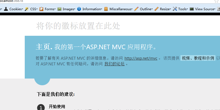220x110 pixels.
Task: Click the 我的第一个ASP.NET MVC 应用程序 text
Action: [105, 47]
